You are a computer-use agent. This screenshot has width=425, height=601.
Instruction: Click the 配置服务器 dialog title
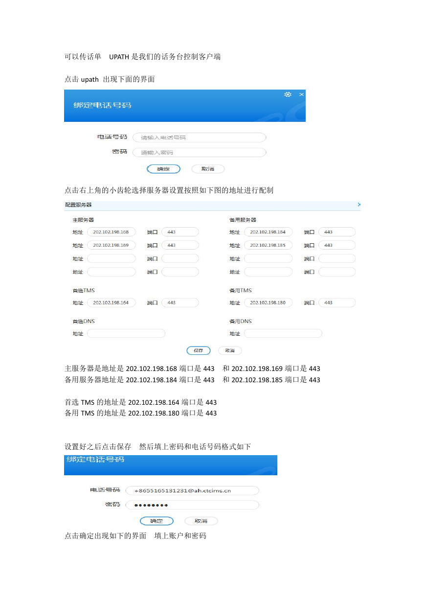click(78, 205)
